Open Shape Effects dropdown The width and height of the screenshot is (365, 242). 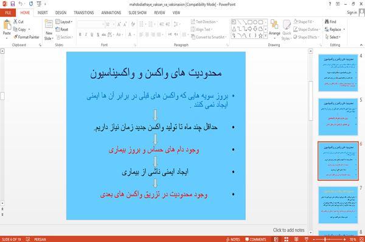tap(307, 37)
